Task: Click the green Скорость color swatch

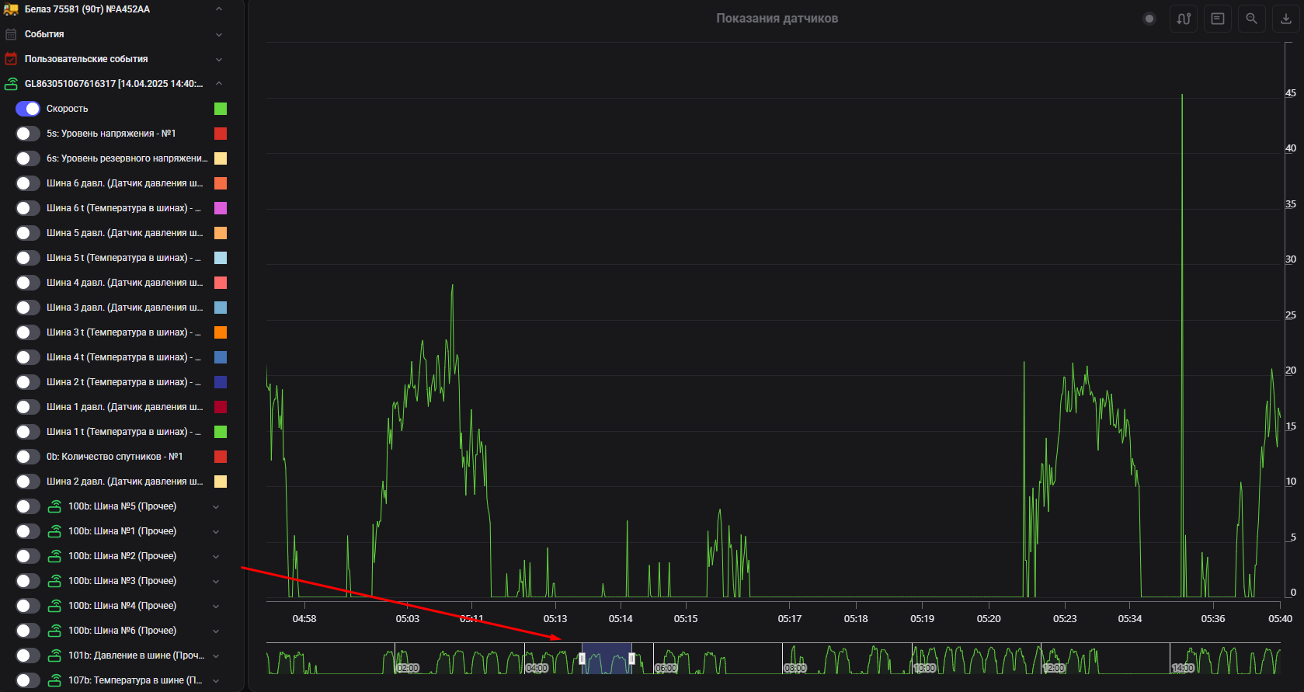Action: tap(221, 109)
